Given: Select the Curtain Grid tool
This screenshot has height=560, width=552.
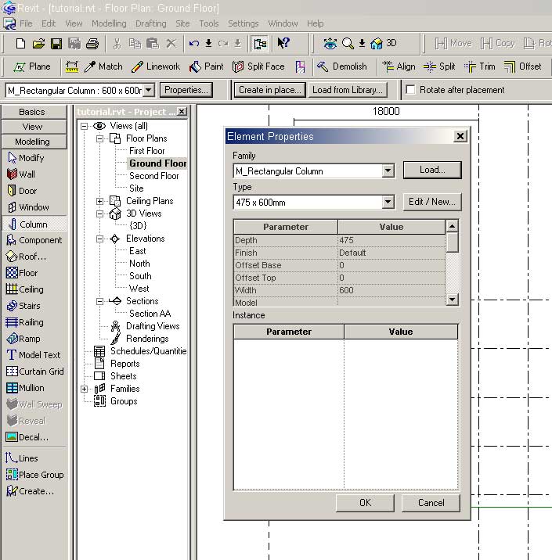Looking at the screenshot, I should coord(35,372).
